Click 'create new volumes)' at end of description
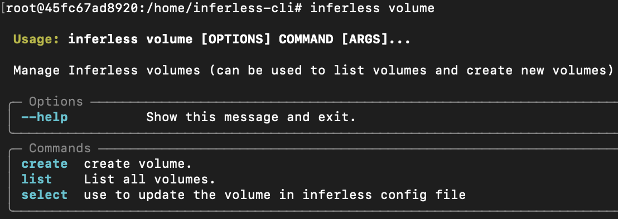The image size is (618, 219). point(539,70)
